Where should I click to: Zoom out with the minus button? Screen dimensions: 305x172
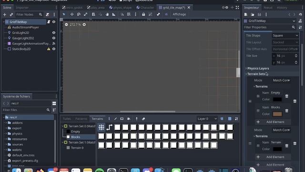[x=66, y=24]
